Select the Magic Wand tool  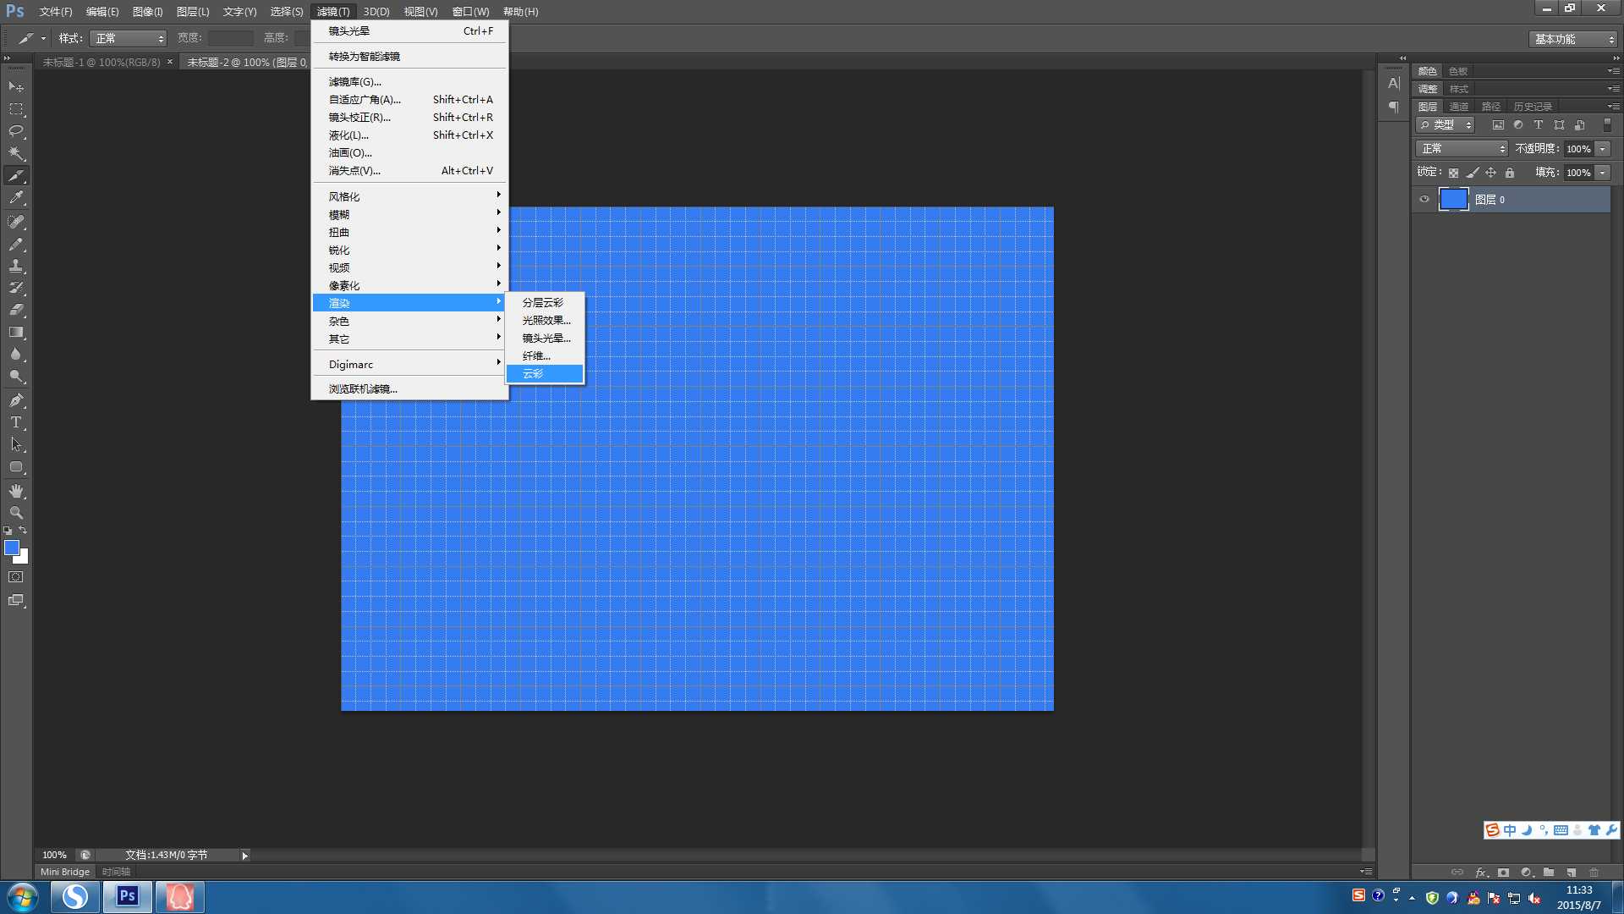(16, 153)
